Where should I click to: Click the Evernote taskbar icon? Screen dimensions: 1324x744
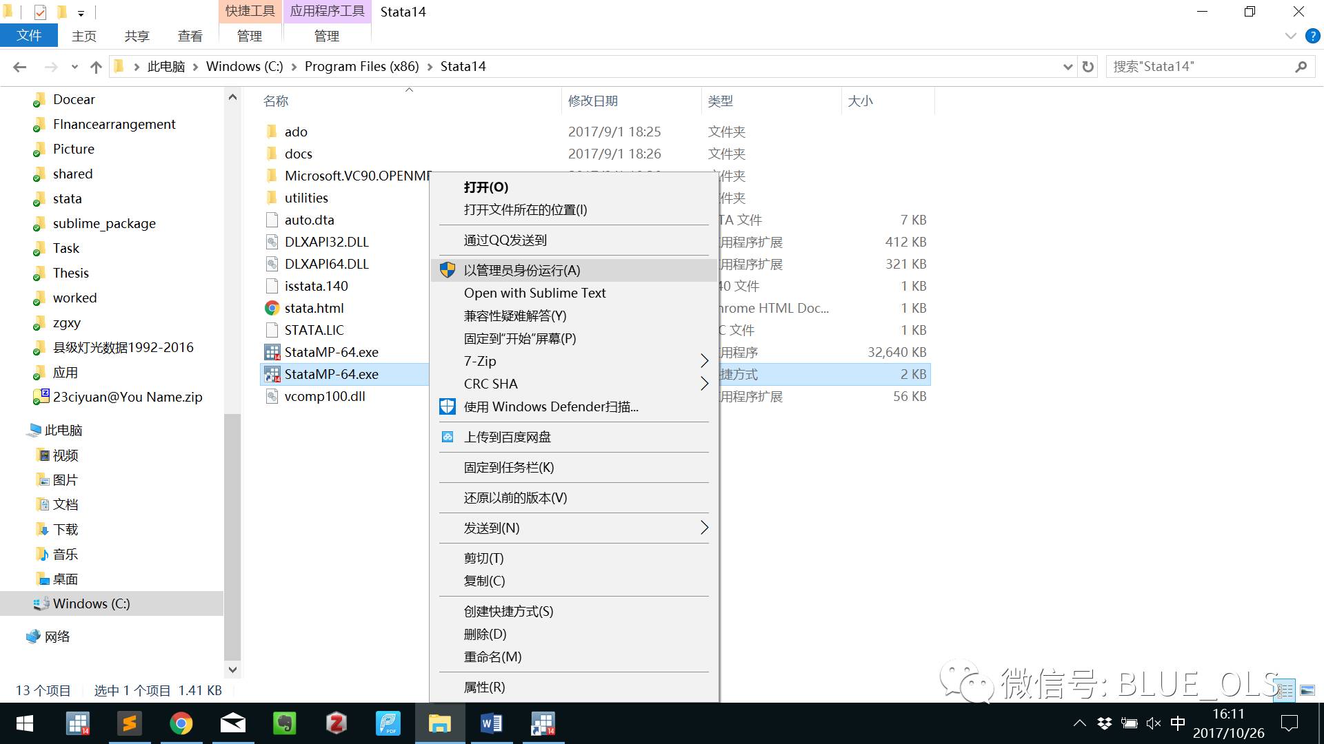[285, 724]
